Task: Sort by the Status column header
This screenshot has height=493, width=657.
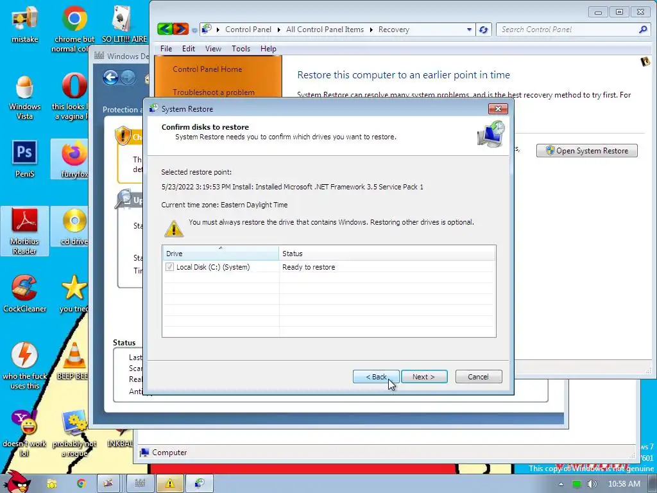Action: click(387, 253)
